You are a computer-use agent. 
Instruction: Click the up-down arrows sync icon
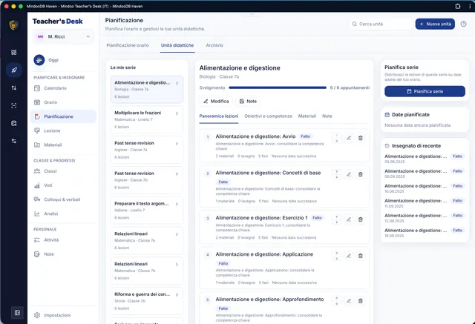(14, 87)
